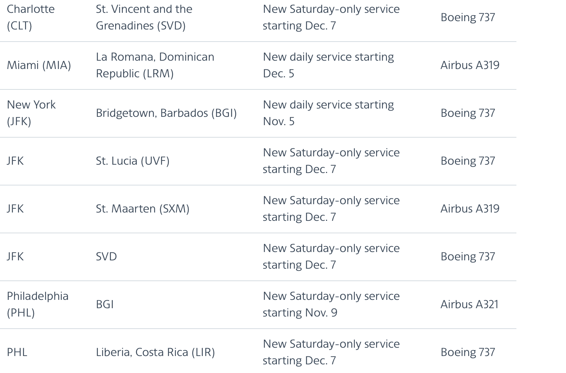Click New daily service starting Dec. 5
This screenshot has width=566, height=373.
click(328, 65)
